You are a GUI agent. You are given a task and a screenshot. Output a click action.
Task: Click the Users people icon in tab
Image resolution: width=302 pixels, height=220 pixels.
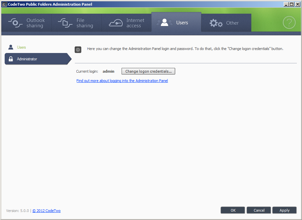tap(164, 23)
